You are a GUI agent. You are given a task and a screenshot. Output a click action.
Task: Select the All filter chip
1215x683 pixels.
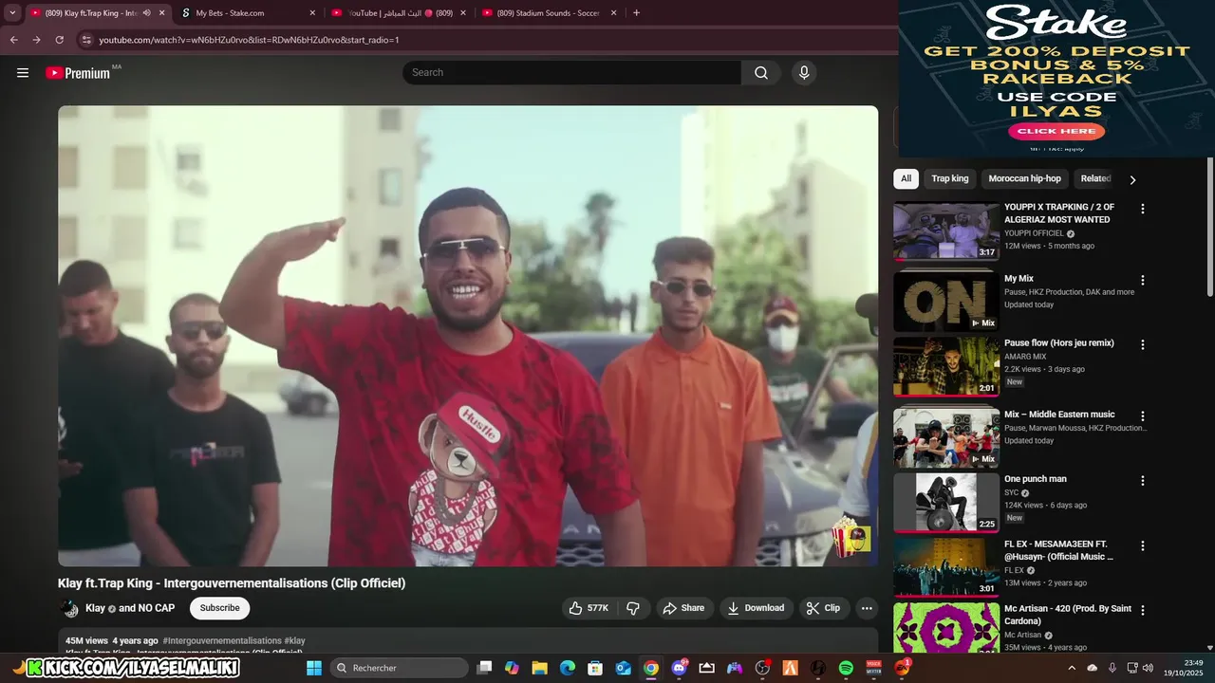[907, 178]
